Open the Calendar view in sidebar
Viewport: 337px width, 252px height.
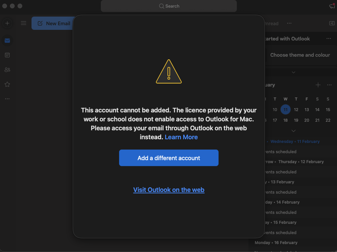click(x=7, y=55)
